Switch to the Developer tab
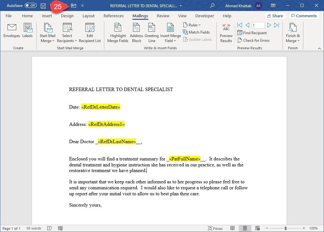This screenshot has height=232, width=324. (x=204, y=16)
